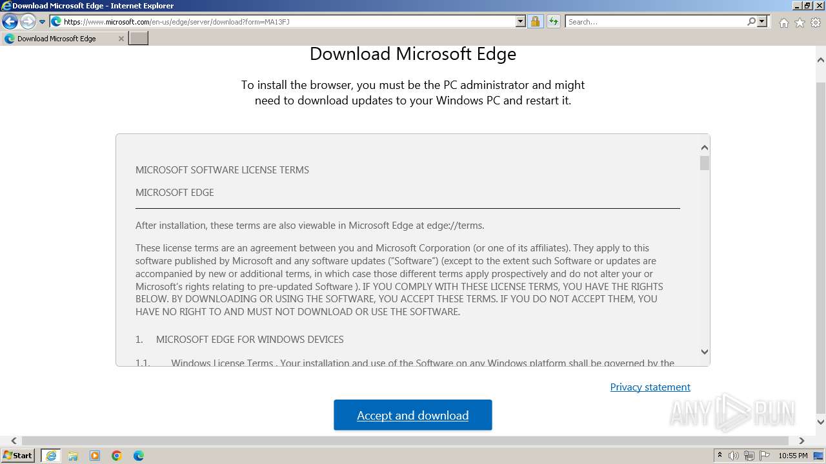
Task: Launch Microsoft Edge from taskbar
Action: 139,456
